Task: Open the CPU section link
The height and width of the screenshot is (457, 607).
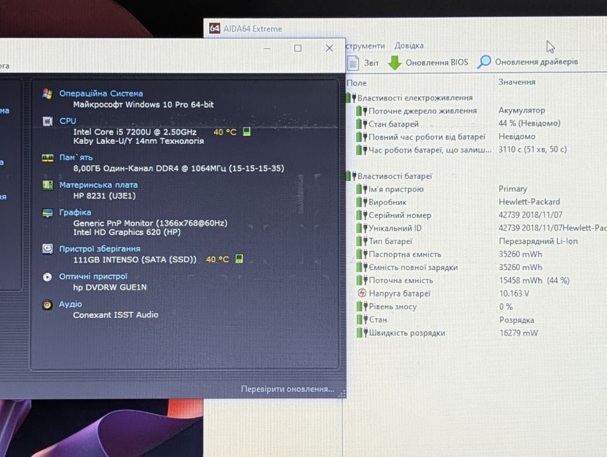Action: click(67, 121)
